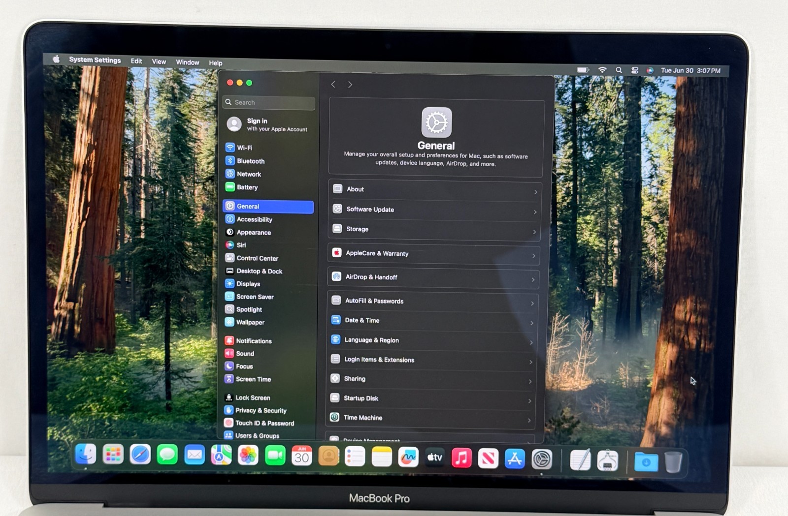Open the About row
Screen dimensions: 788x516
[x=435, y=190]
